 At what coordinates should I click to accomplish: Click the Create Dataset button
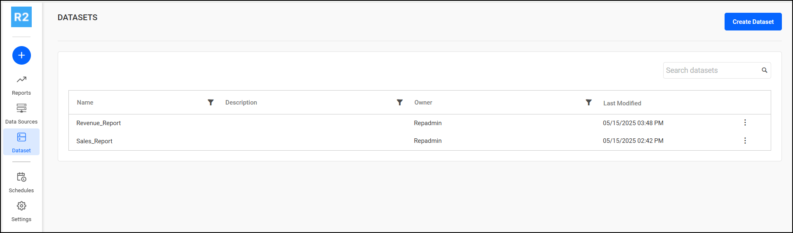coord(753,22)
